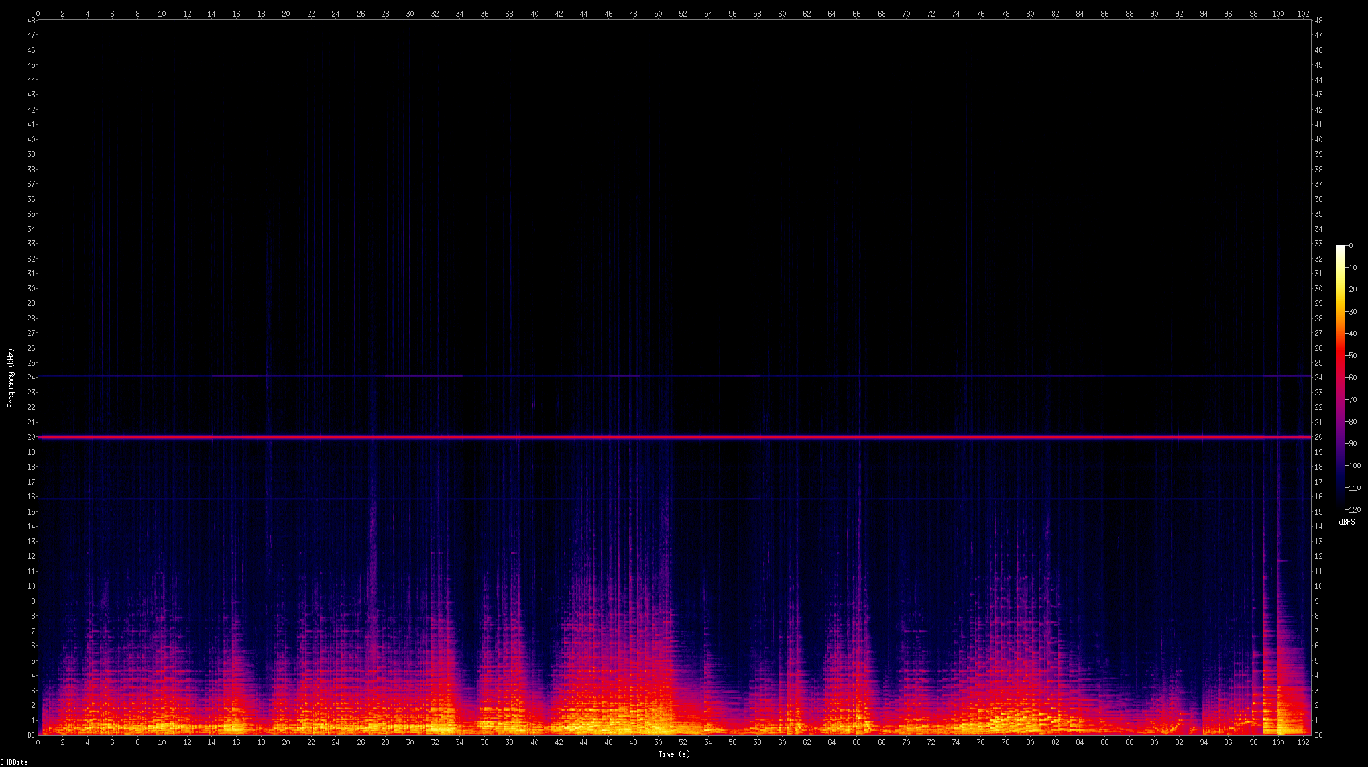The height and width of the screenshot is (767, 1368).
Task: Click the dBFS color scale bar
Action: [1339, 378]
